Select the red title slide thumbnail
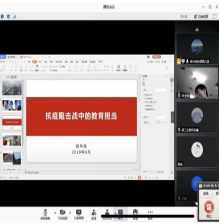219x223 pixels. tap(12, 123)
